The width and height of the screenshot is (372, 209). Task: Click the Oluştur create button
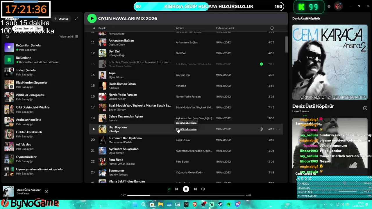(61, 19)
